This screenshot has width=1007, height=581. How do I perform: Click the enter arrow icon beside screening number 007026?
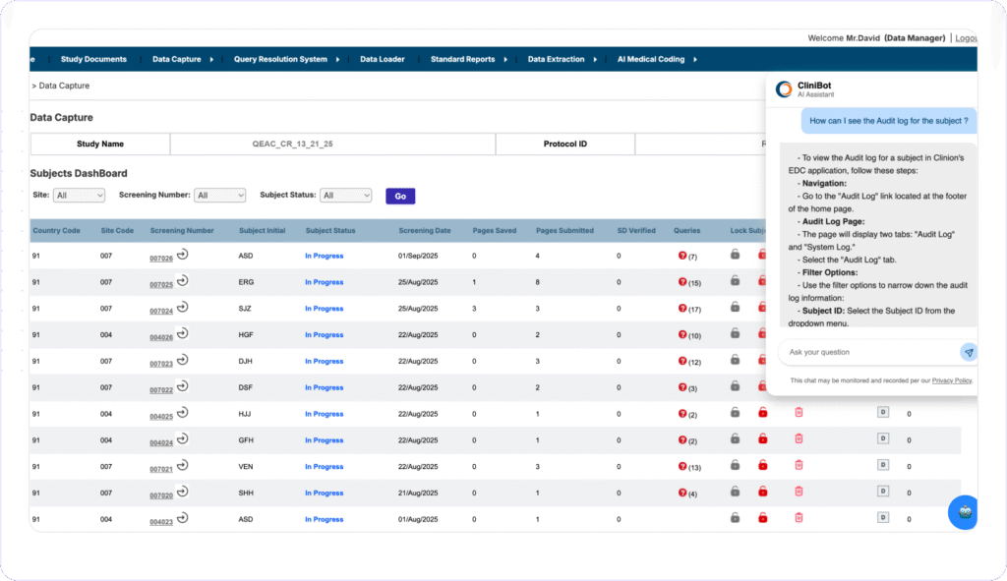pos(183,255)
